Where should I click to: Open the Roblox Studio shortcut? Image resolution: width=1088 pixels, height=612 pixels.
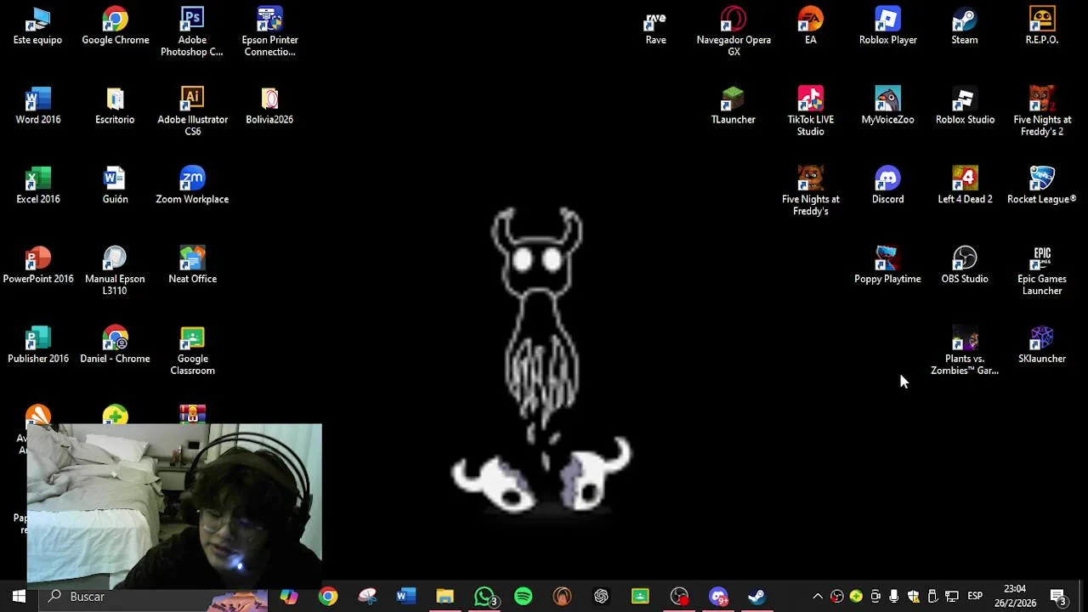pos(965,106)
